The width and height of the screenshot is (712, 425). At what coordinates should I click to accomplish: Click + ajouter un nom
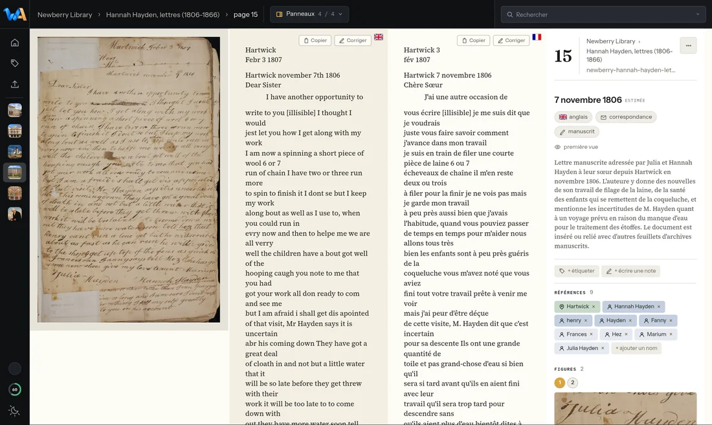pyautogui.click(x=636, y=349)
